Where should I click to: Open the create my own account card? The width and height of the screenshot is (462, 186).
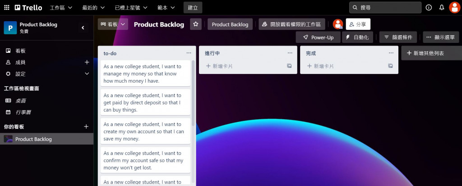(145, 131)
